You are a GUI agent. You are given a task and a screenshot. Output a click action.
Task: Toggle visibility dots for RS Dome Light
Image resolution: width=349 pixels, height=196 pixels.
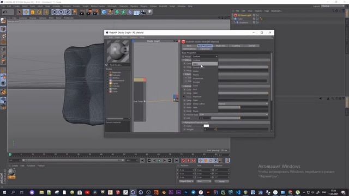coord(256,15)
